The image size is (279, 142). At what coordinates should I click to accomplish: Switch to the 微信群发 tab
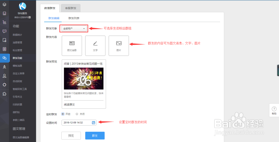pos(50,8)
